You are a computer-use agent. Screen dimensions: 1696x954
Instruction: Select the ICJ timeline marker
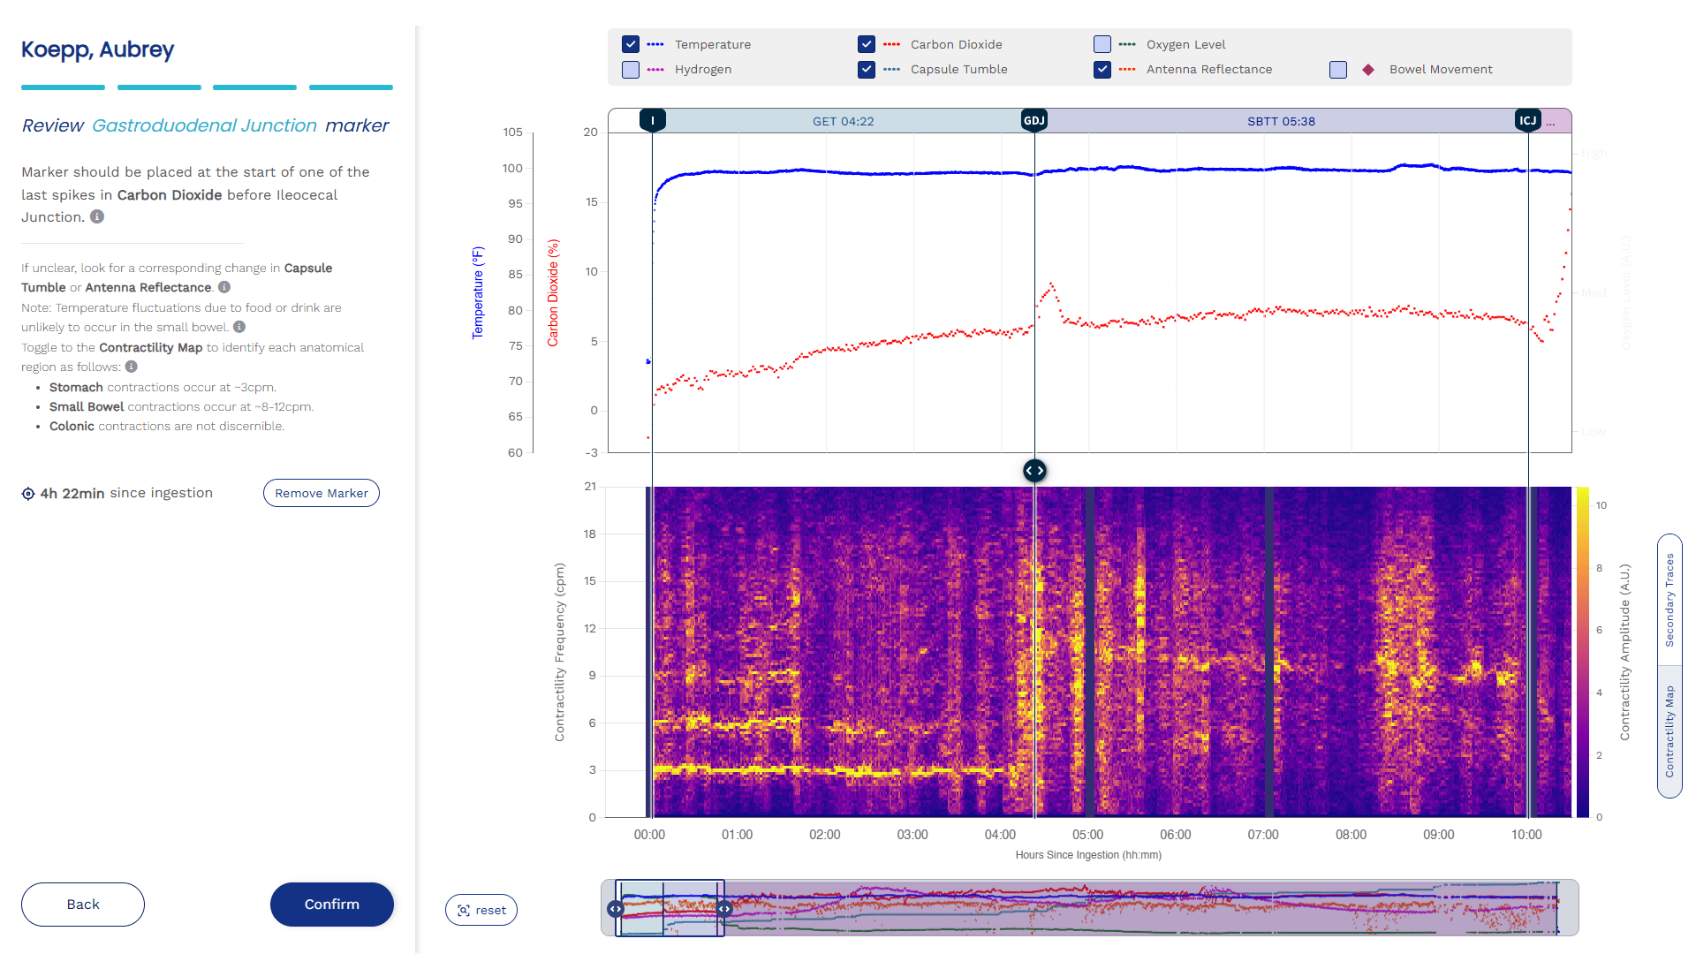click(x=1528, y=120)
